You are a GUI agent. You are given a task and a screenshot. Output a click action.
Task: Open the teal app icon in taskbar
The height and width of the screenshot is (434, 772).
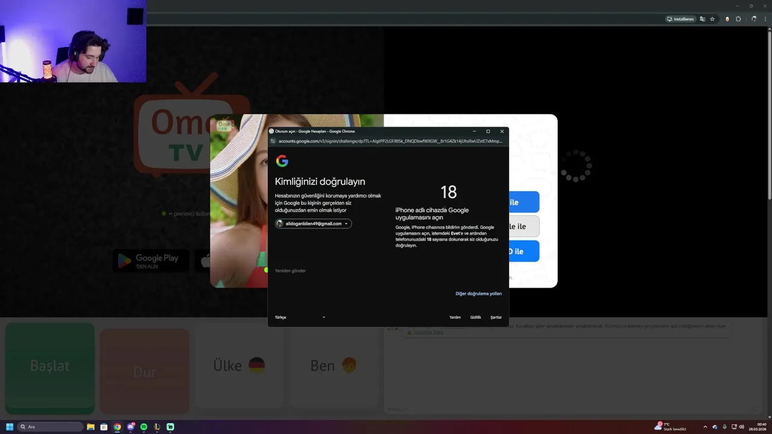tap(170, 427)
